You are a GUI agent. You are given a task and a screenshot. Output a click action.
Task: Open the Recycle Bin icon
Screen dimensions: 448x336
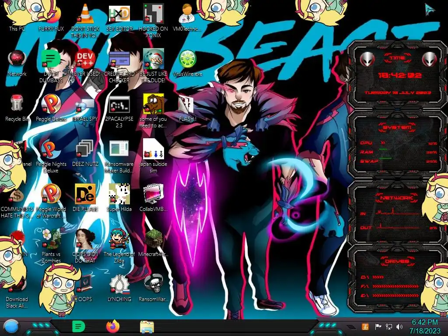tap(17, 108)
